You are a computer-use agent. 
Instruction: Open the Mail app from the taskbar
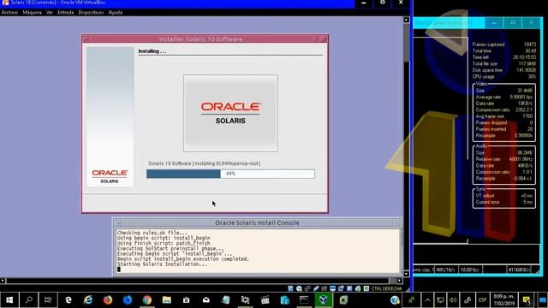[x=206, y=299]
